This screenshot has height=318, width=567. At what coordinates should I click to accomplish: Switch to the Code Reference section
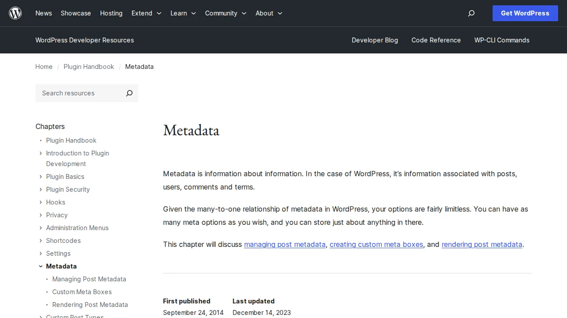point(436,40)
